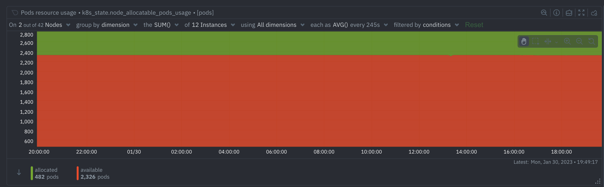Click the drag handle icon before chart title
This screenshot has height=187, width=604.
[x=15, y=13]
